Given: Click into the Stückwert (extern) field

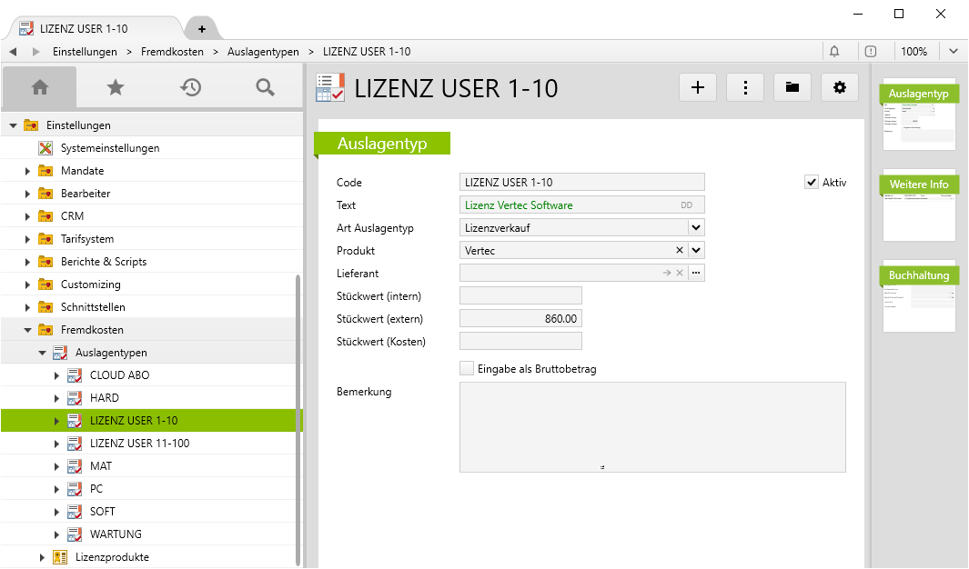Looking at the screenshot, I should point(520,319).
